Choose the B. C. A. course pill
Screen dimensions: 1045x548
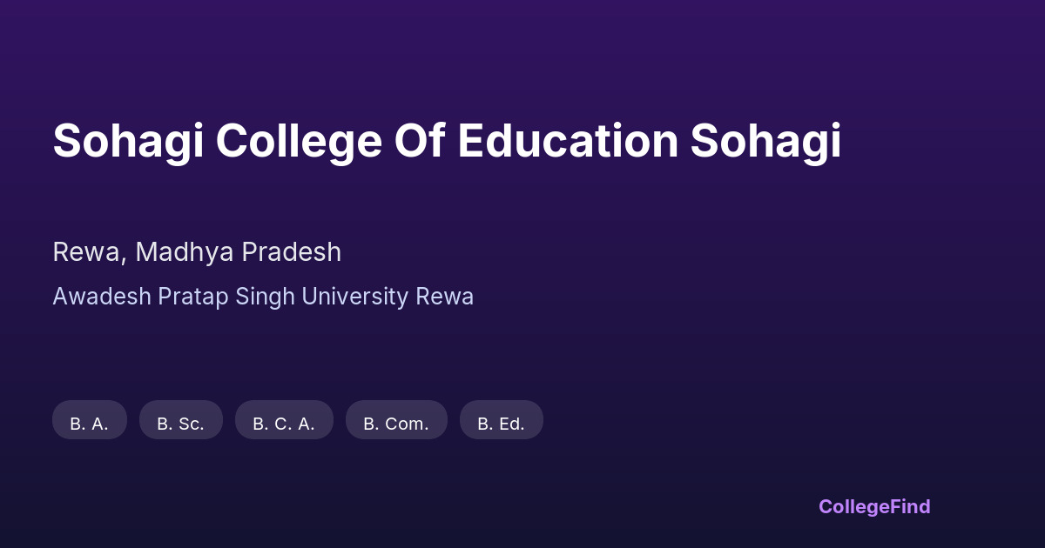284,420
